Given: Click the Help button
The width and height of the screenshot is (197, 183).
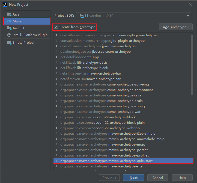Looking at the screenshot, I should 182,178.
